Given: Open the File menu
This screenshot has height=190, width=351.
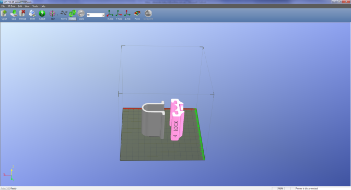Looking at the screenshot, I should [x=3, y=6].
